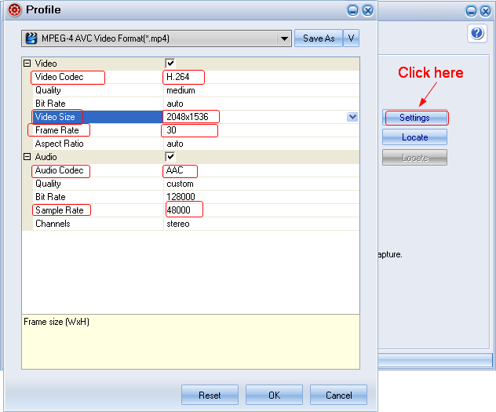The height and width of the screenshot is (412, 496).
Task: Select the video Quality medium value
Action: (x=181, y=90)
